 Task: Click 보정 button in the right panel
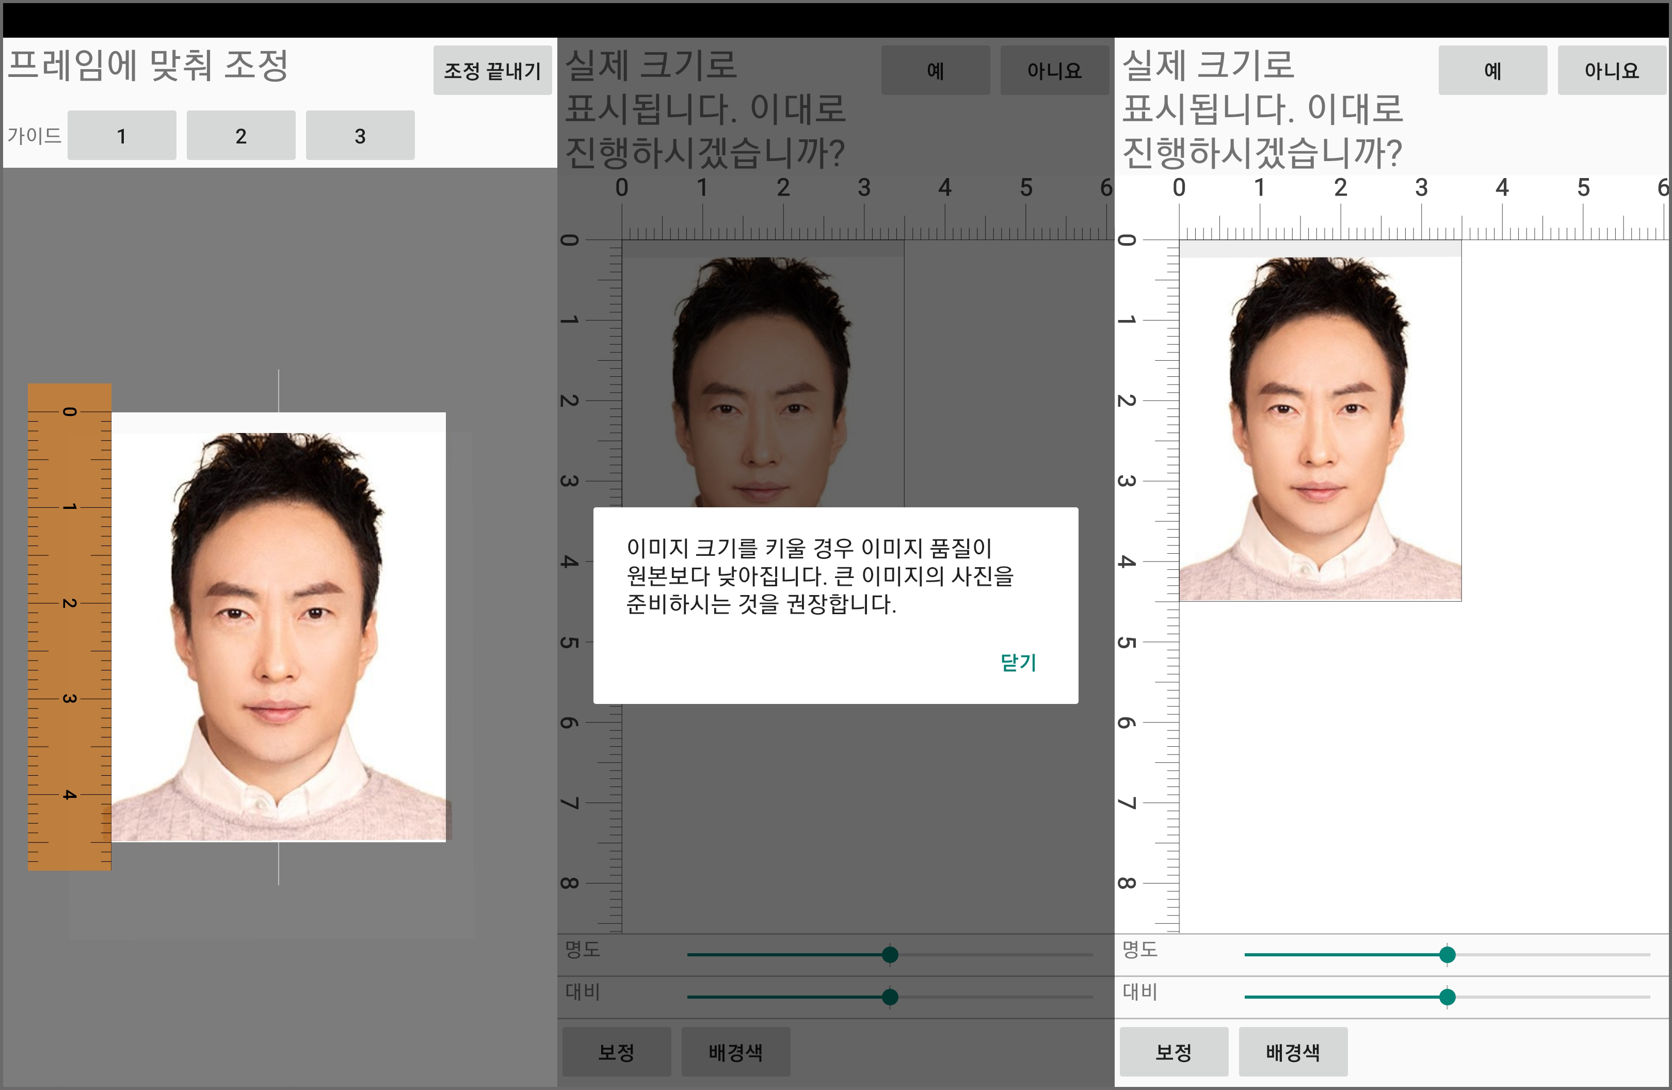[1173, 1051]
